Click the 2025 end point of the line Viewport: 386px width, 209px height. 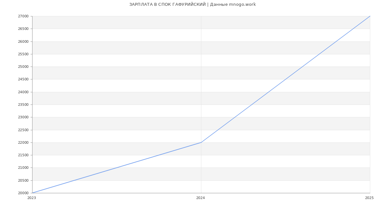(370, 16)
